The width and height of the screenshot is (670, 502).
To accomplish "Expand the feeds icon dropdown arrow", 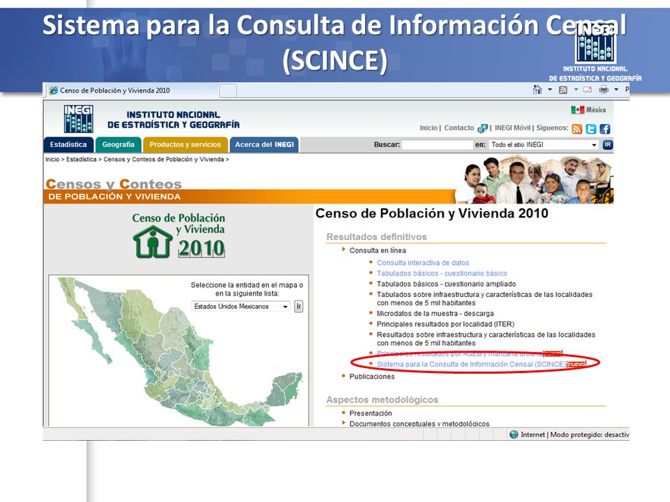I will point(576,90).
